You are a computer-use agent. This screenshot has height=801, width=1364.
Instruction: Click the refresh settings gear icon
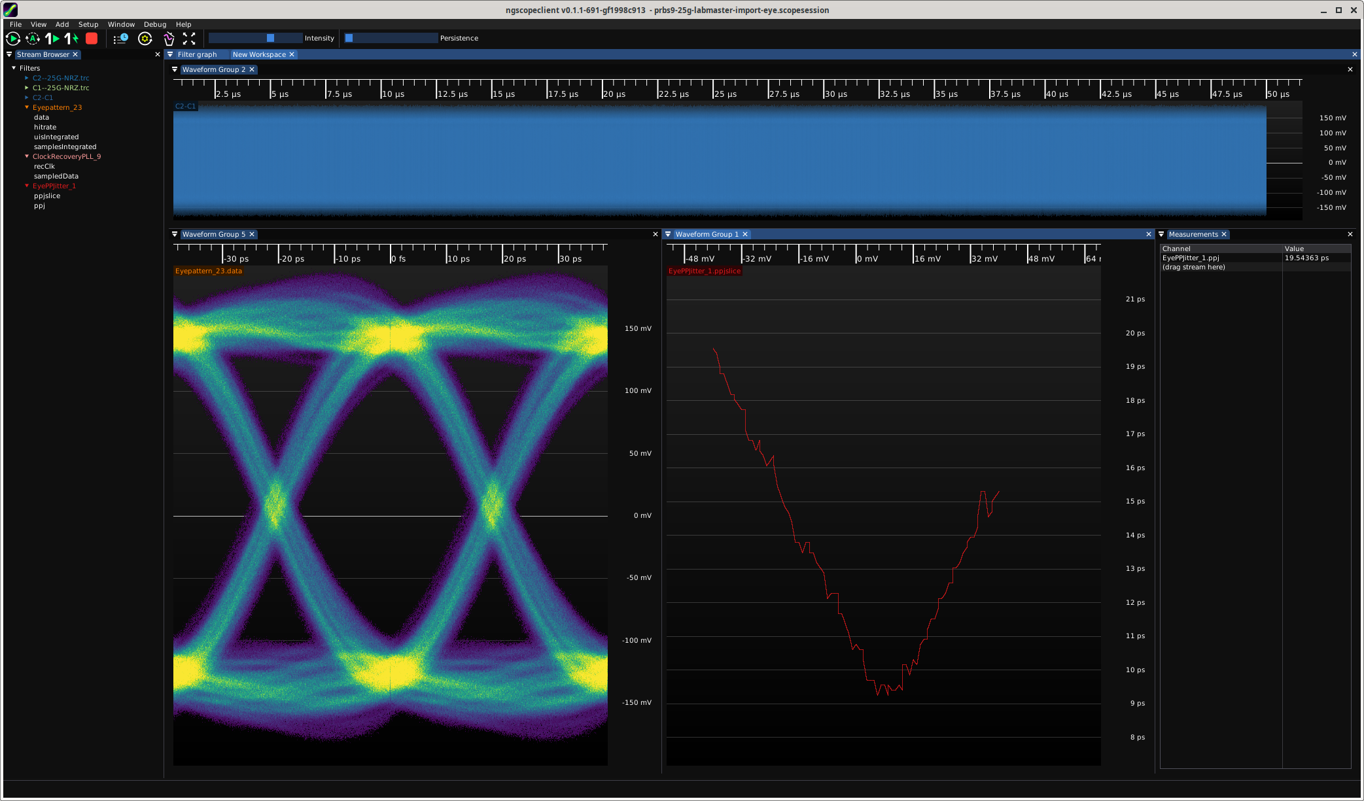[x=145, y=39]
